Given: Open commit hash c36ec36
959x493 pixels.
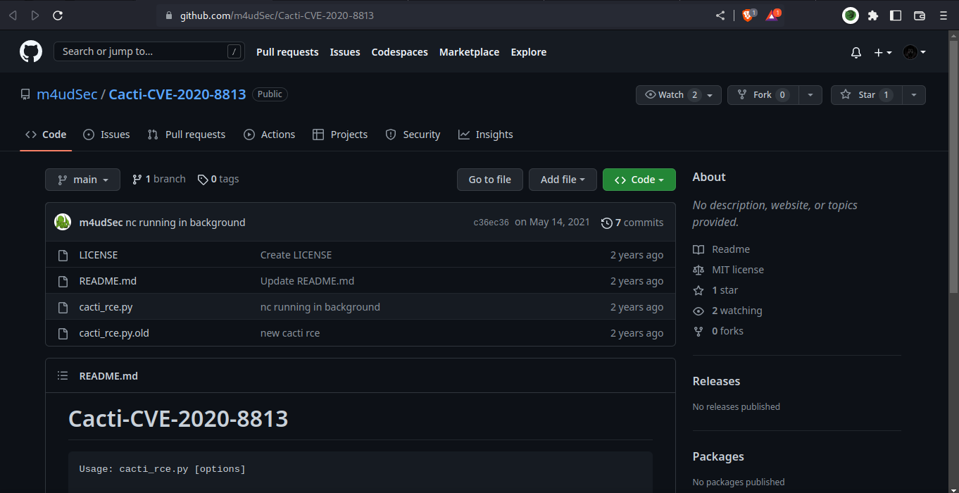Looking at the screenshot, I should 491,223.
